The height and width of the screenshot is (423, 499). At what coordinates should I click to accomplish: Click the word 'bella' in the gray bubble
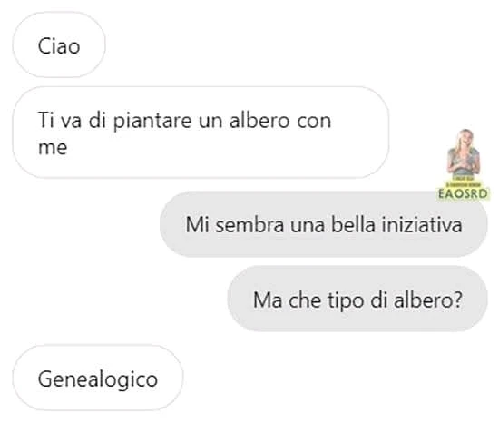point(353,224)
